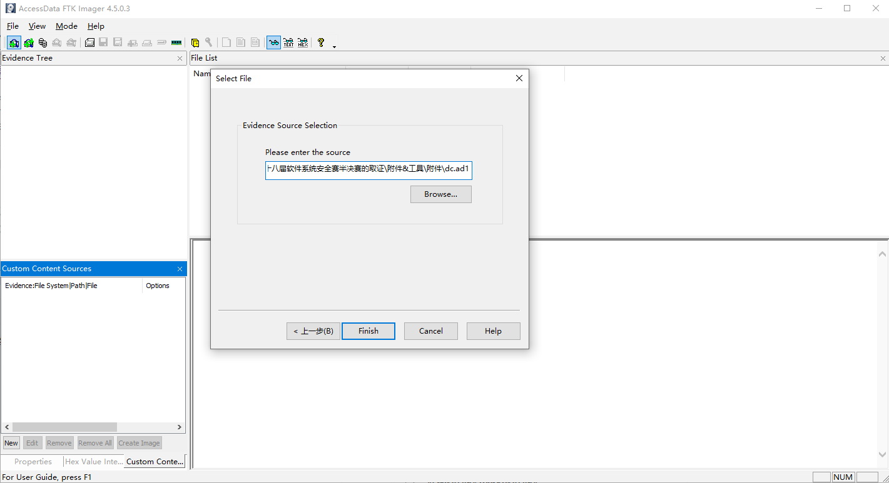Click the Create Image button
The width and height of the screenshot is (889, 483).
click(140, 443)
